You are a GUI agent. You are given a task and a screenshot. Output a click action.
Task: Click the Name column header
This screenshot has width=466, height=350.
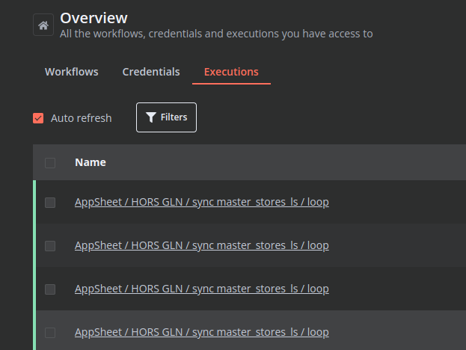tap(91, 162)
